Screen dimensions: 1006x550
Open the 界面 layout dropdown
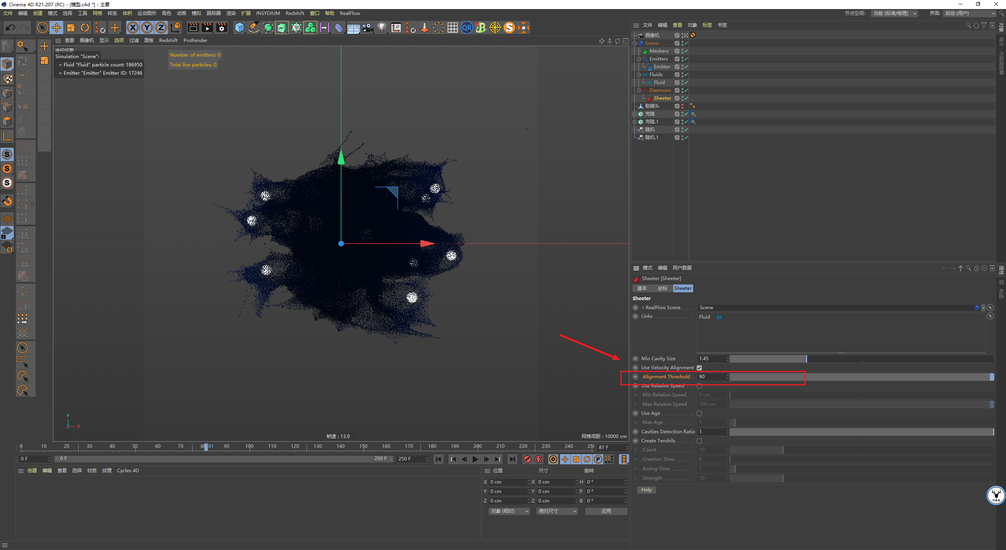[969, 13]
